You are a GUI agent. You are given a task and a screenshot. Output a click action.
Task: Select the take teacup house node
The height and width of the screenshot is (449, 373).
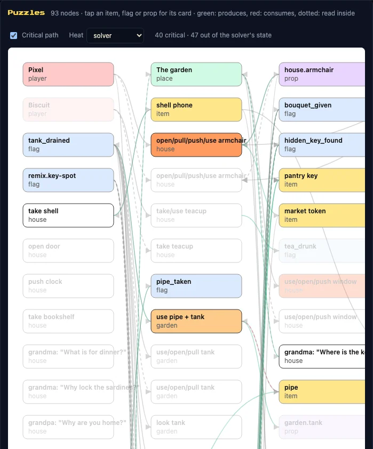click(x=196, y=251)
